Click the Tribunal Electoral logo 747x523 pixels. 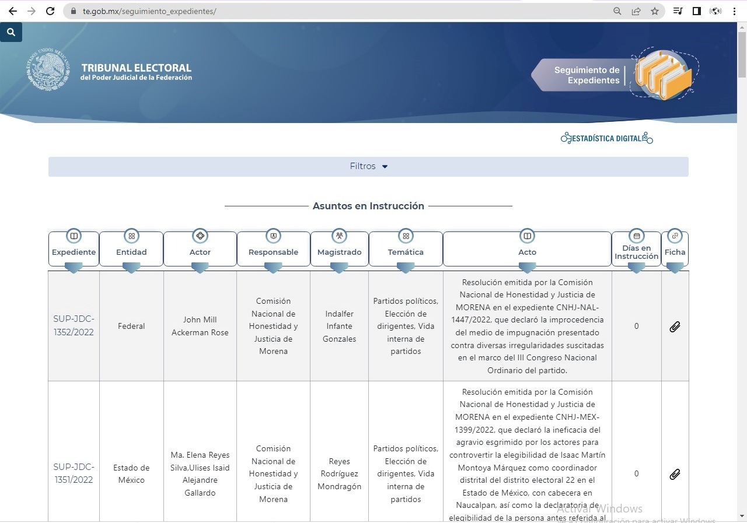coord(109,70)
